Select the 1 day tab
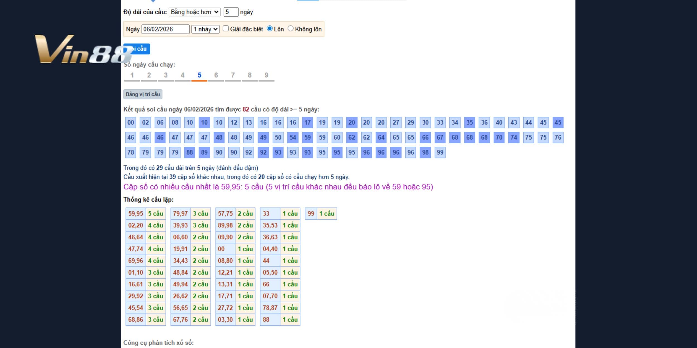Image resolution: width=697 pixels, height=348 pixels. 132,75
